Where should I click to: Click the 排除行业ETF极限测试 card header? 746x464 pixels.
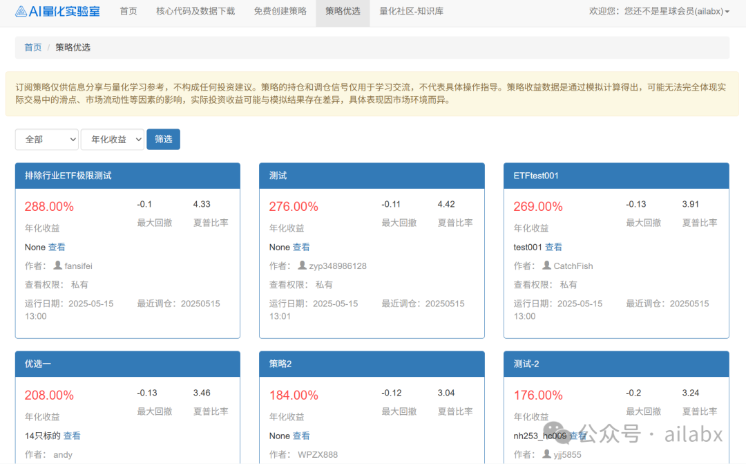128,176
